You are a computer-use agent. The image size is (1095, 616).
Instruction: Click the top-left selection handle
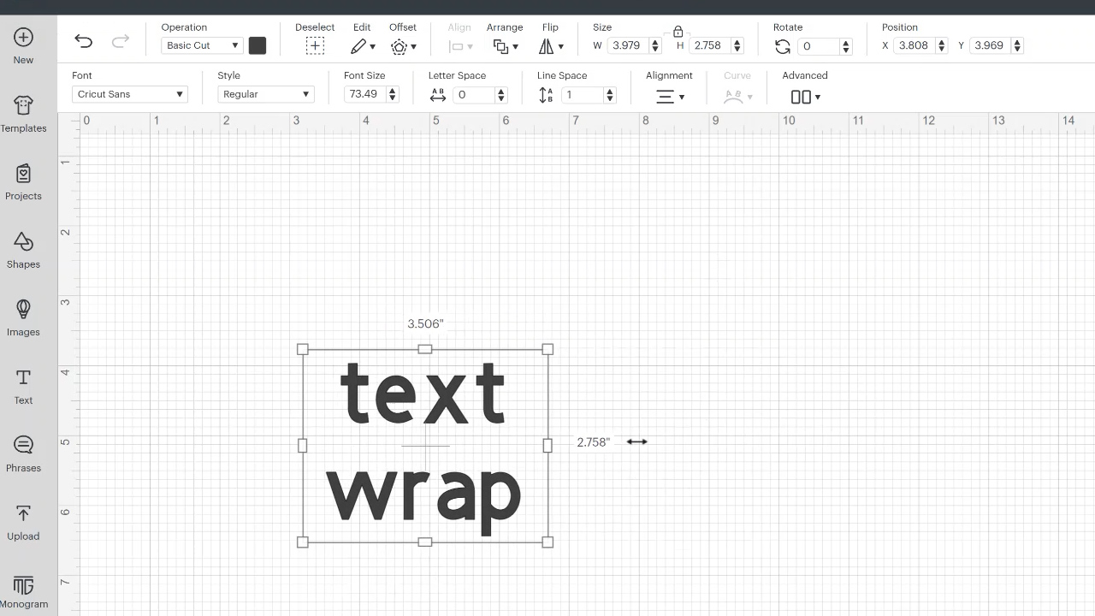302,349
